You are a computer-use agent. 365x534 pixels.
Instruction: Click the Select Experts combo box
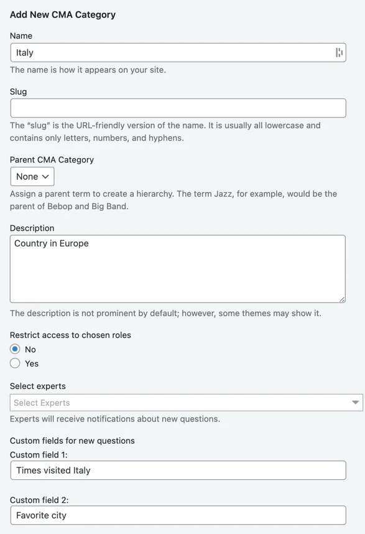click(187, 403)
